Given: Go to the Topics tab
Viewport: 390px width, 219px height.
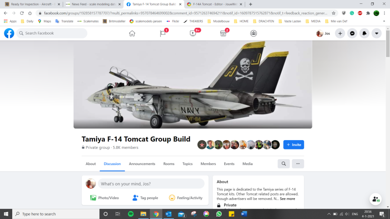Looking at the screenshot, I should [187, 164].
